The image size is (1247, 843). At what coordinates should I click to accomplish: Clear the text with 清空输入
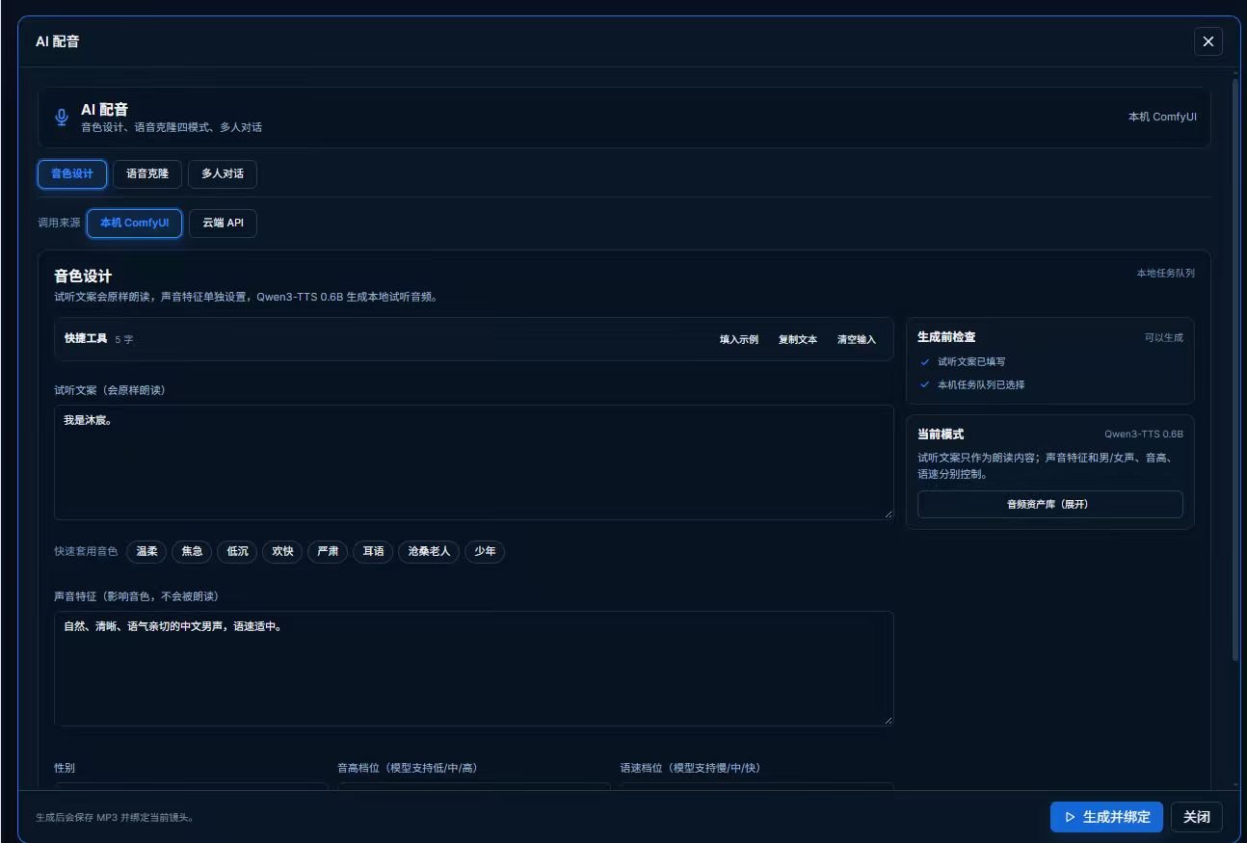coord(857,339)
